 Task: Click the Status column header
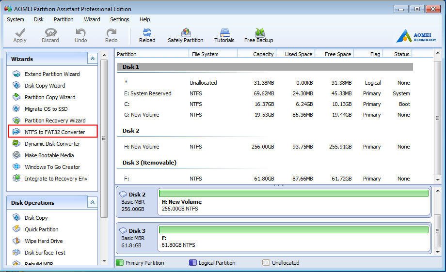[398, 54]
